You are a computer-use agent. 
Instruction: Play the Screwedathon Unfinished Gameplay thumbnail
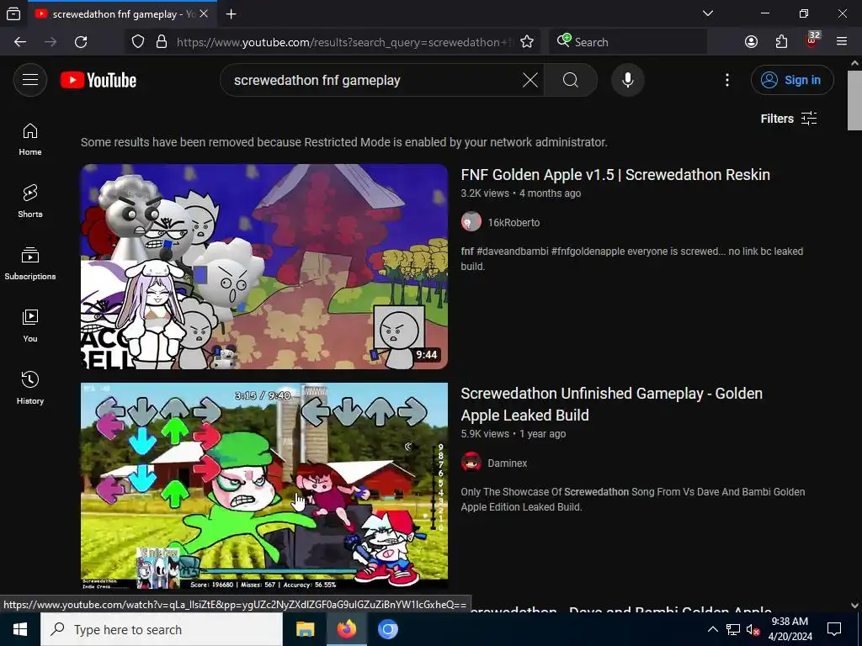pos(264,485)
